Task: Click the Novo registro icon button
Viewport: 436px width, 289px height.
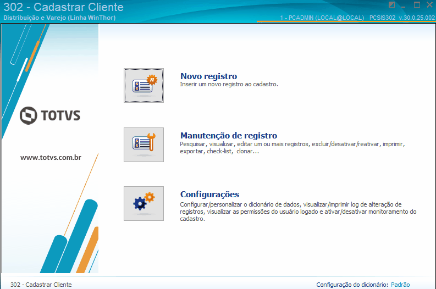Action: 144,85
